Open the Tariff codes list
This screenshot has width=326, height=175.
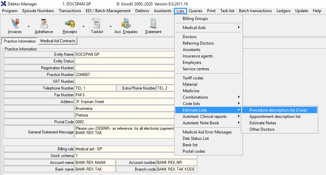click(x=193, y=78)
